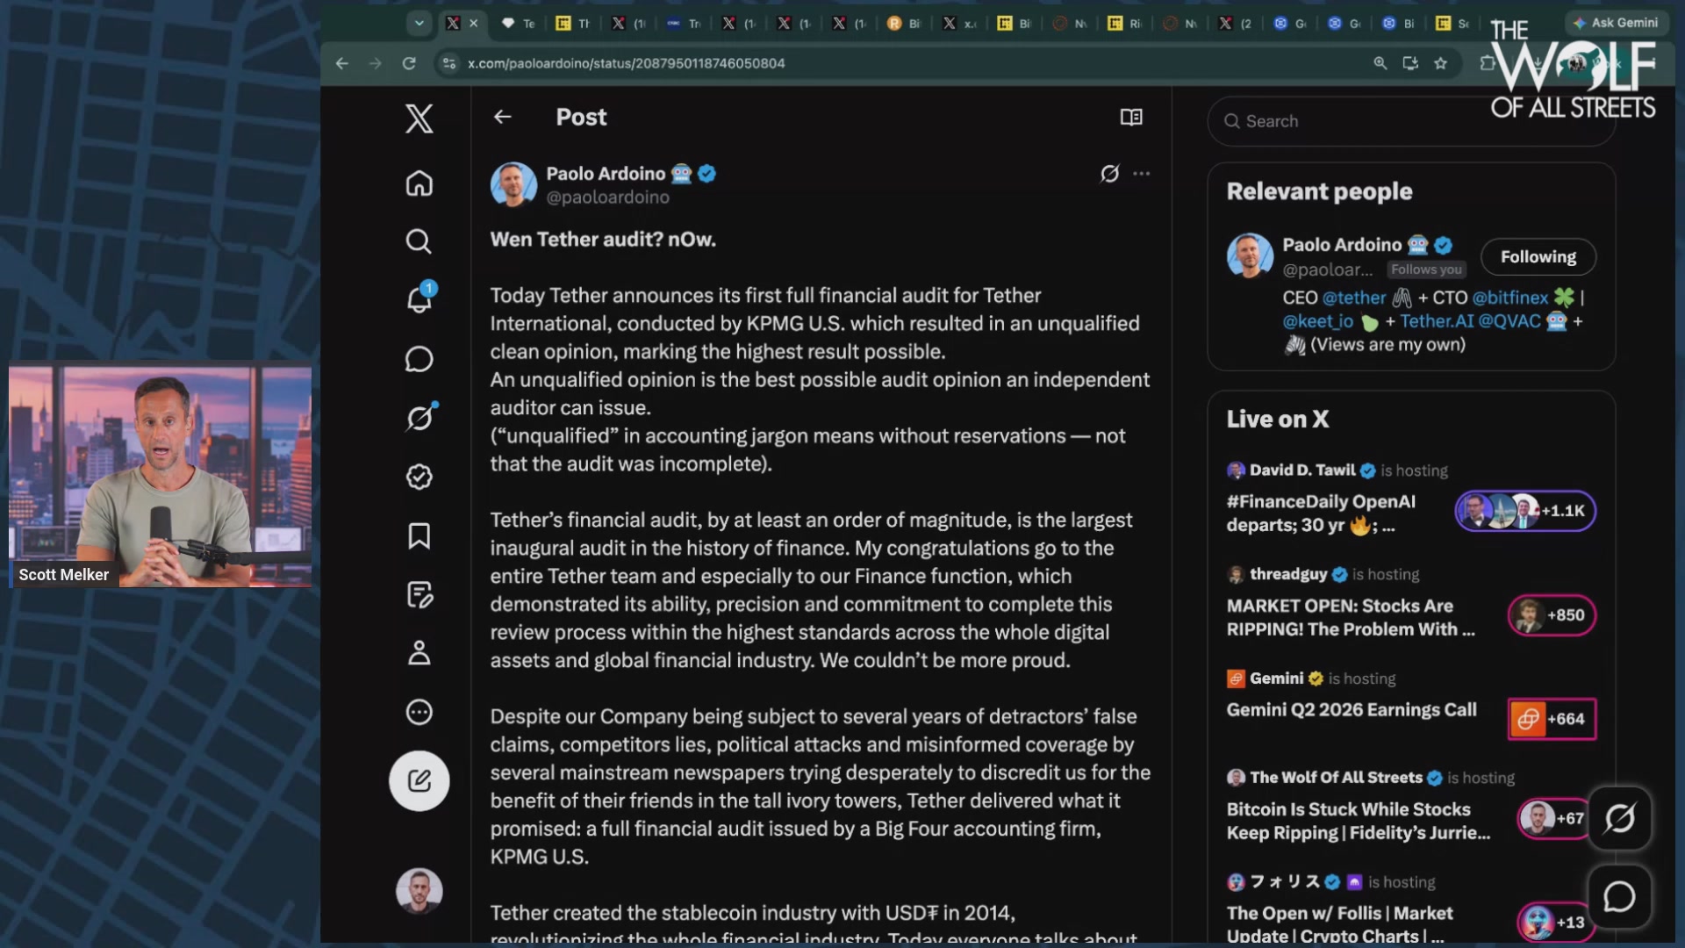
Task: Open the @bitfinex mention link
Action: click(x=1509, y=298)
